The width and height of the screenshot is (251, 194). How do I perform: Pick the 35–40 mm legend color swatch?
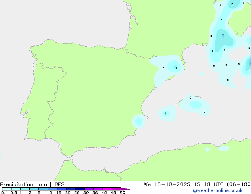pos(98,189)
